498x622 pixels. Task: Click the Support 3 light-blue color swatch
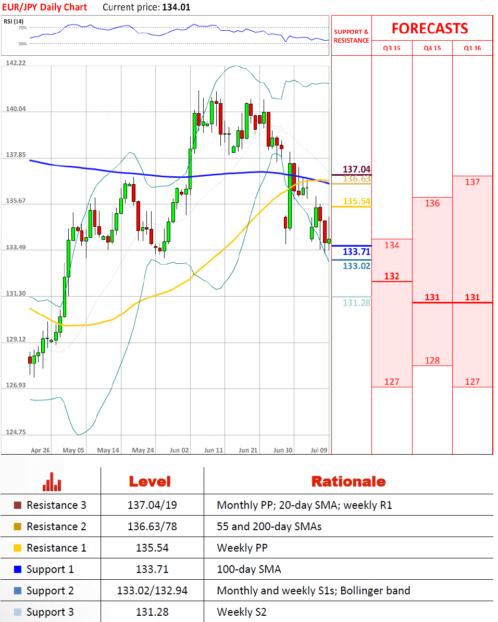17,613
